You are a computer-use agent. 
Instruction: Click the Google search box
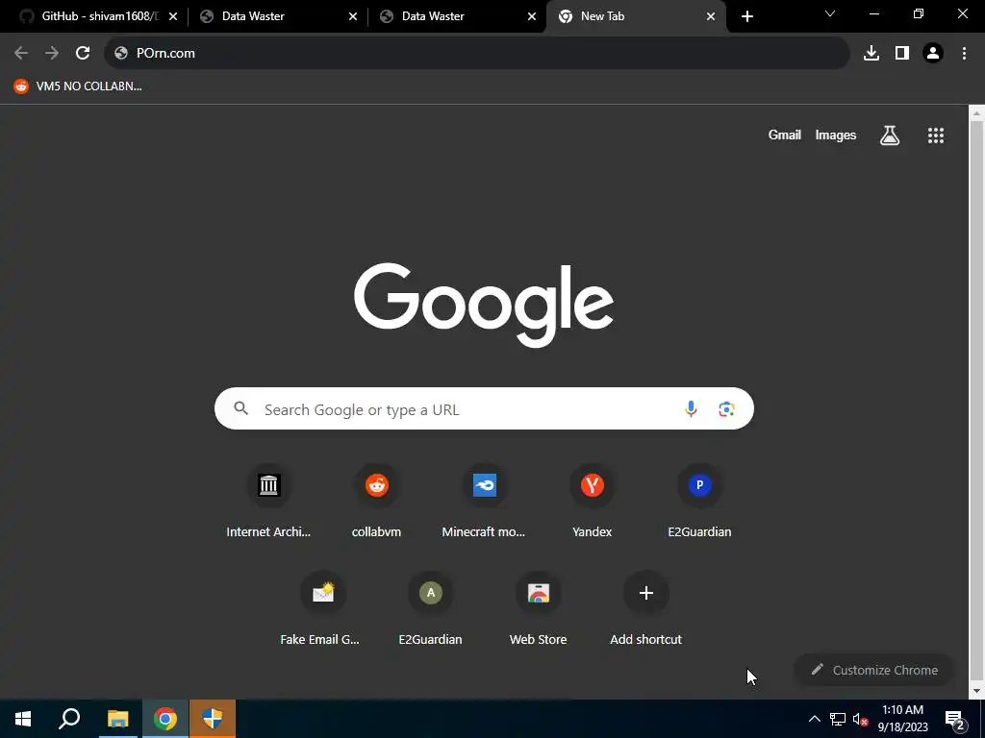(x=484, y=409)
